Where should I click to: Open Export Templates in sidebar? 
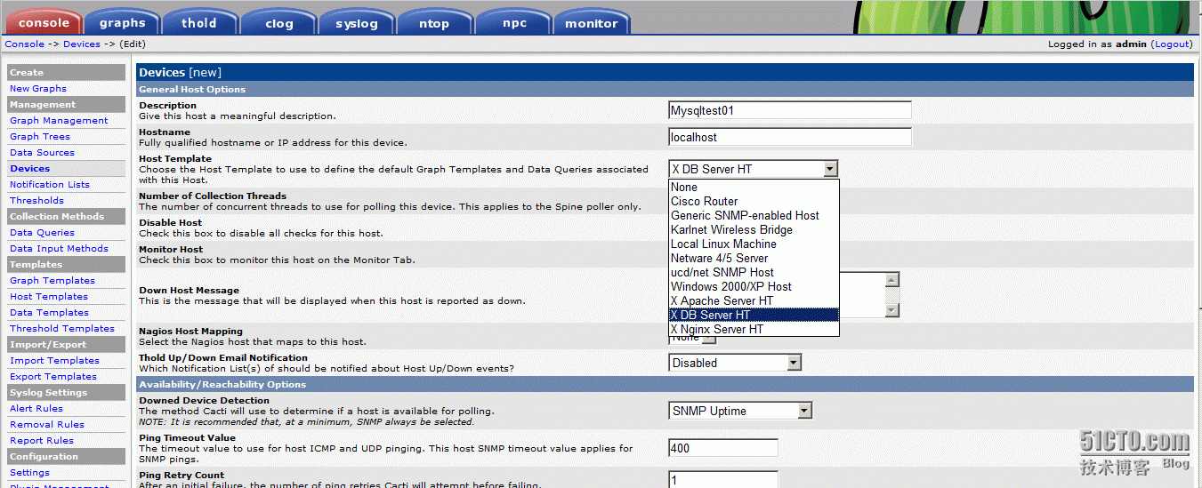(x=53, y=376)
